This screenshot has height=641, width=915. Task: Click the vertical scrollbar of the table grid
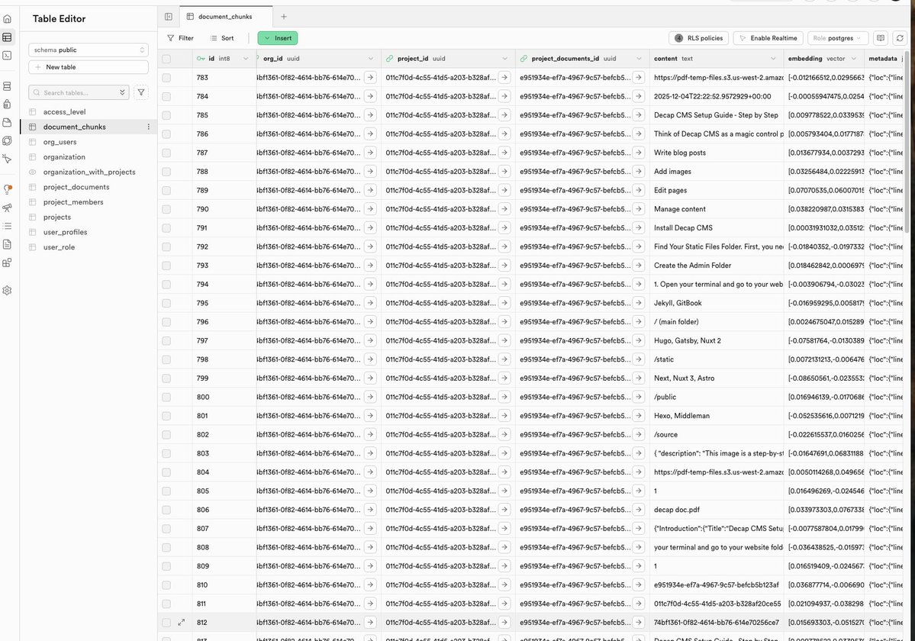click(x=907, y=141)
